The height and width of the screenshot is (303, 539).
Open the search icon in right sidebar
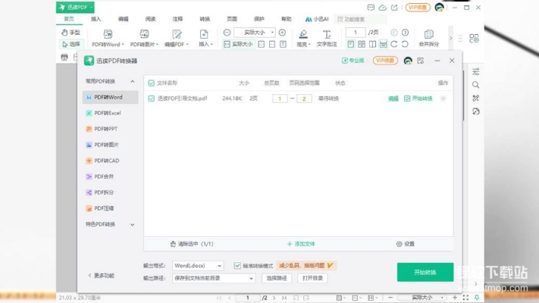476,85
